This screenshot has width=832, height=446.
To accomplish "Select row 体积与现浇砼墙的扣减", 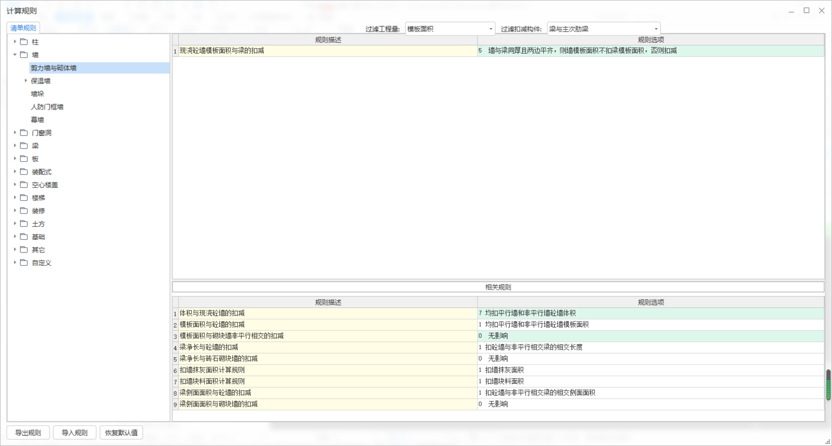I will [x=328, y=313].
